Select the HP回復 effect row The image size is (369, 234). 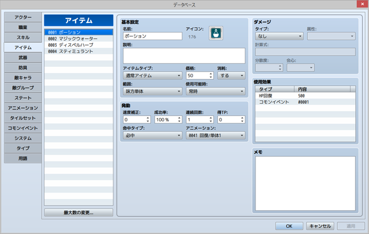tap(305, 96)
